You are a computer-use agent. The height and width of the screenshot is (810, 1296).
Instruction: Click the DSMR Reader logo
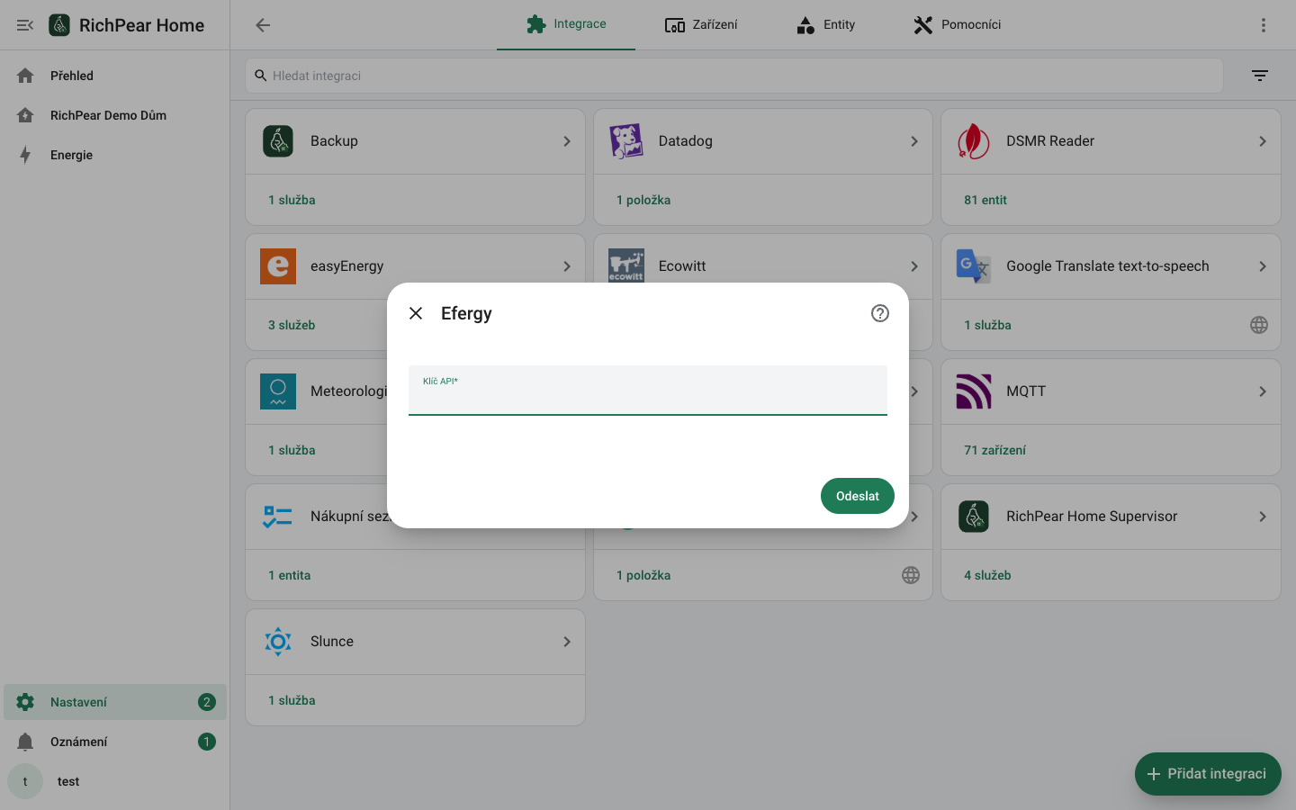point(974,141)
